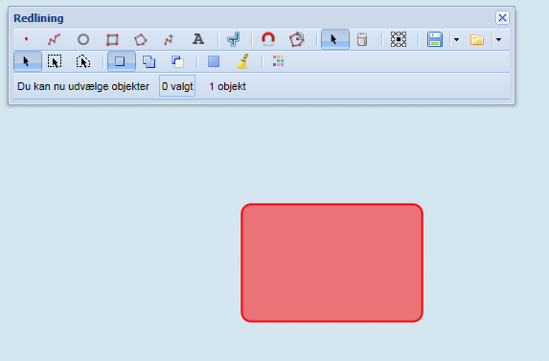The width and height of the screenshot is (549, 361).
Task: Choose the text annotation tool
Action: (198, 39)
